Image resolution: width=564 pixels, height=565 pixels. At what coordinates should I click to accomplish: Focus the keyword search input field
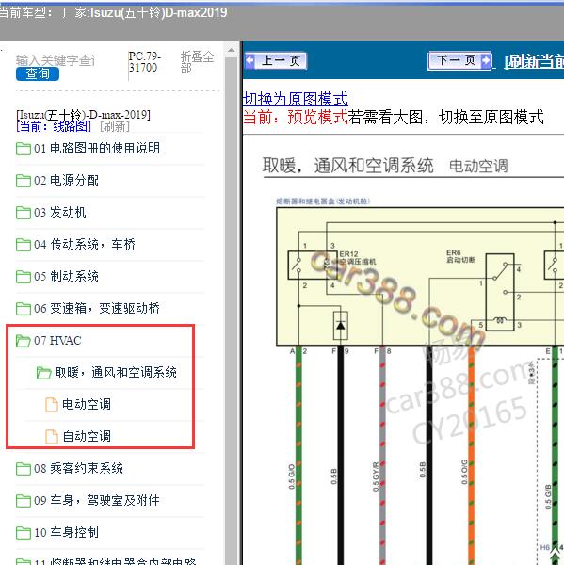(x=56, y=60)
